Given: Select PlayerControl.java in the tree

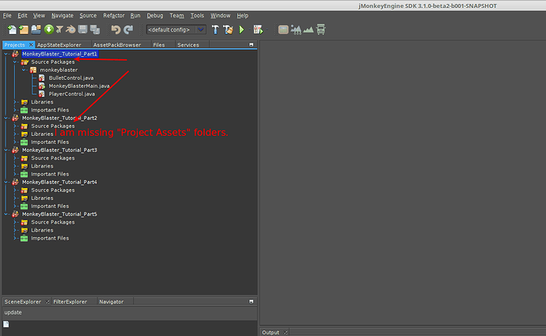Looking at the screenshot, I should coord(72,94).
